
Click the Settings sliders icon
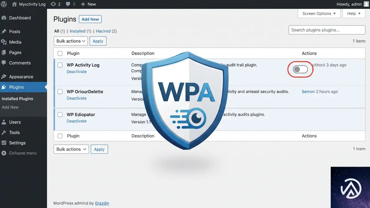[x=4, y=143]
